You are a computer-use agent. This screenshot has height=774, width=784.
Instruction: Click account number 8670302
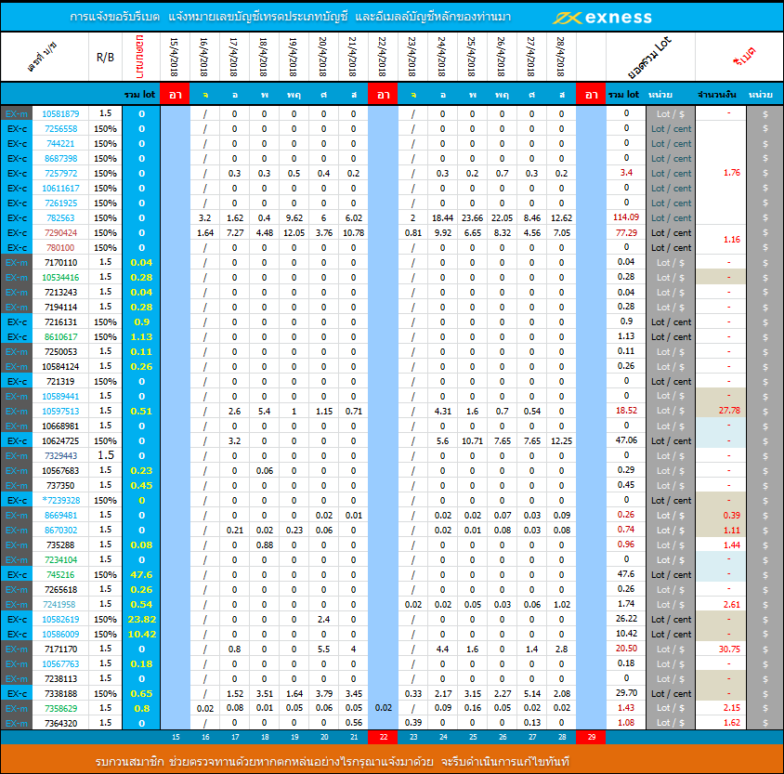coord(60,530)
